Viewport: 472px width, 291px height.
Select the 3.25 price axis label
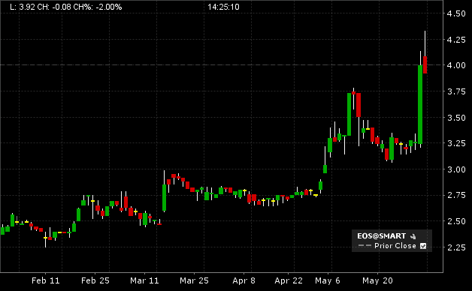tap(456, 143)
